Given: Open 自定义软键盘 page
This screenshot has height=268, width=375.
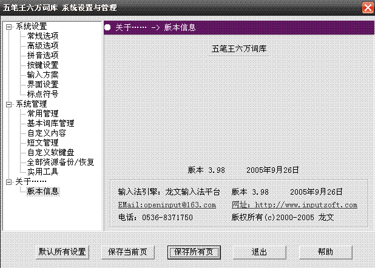Looking at the screenshot, I should 50,152.
